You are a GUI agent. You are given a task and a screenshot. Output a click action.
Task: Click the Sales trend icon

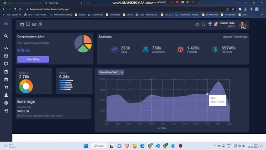click(x=114, y=50)
